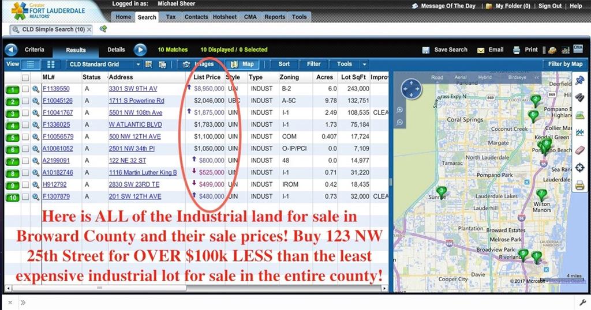The width and height of the screenshot is (591, 310).
Task: Toggle the select-all checkbox in header
Action: [x=25, y=77]
